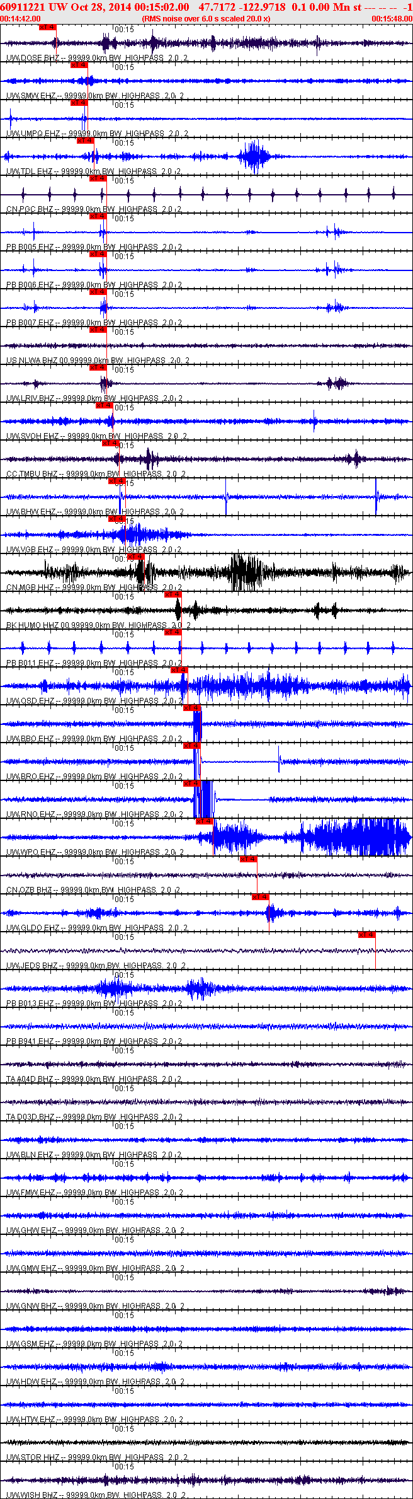This screenshot has width=413, height=1499.
Task: Click the end time 00:15:48.00
Action: tap(392, 19)
